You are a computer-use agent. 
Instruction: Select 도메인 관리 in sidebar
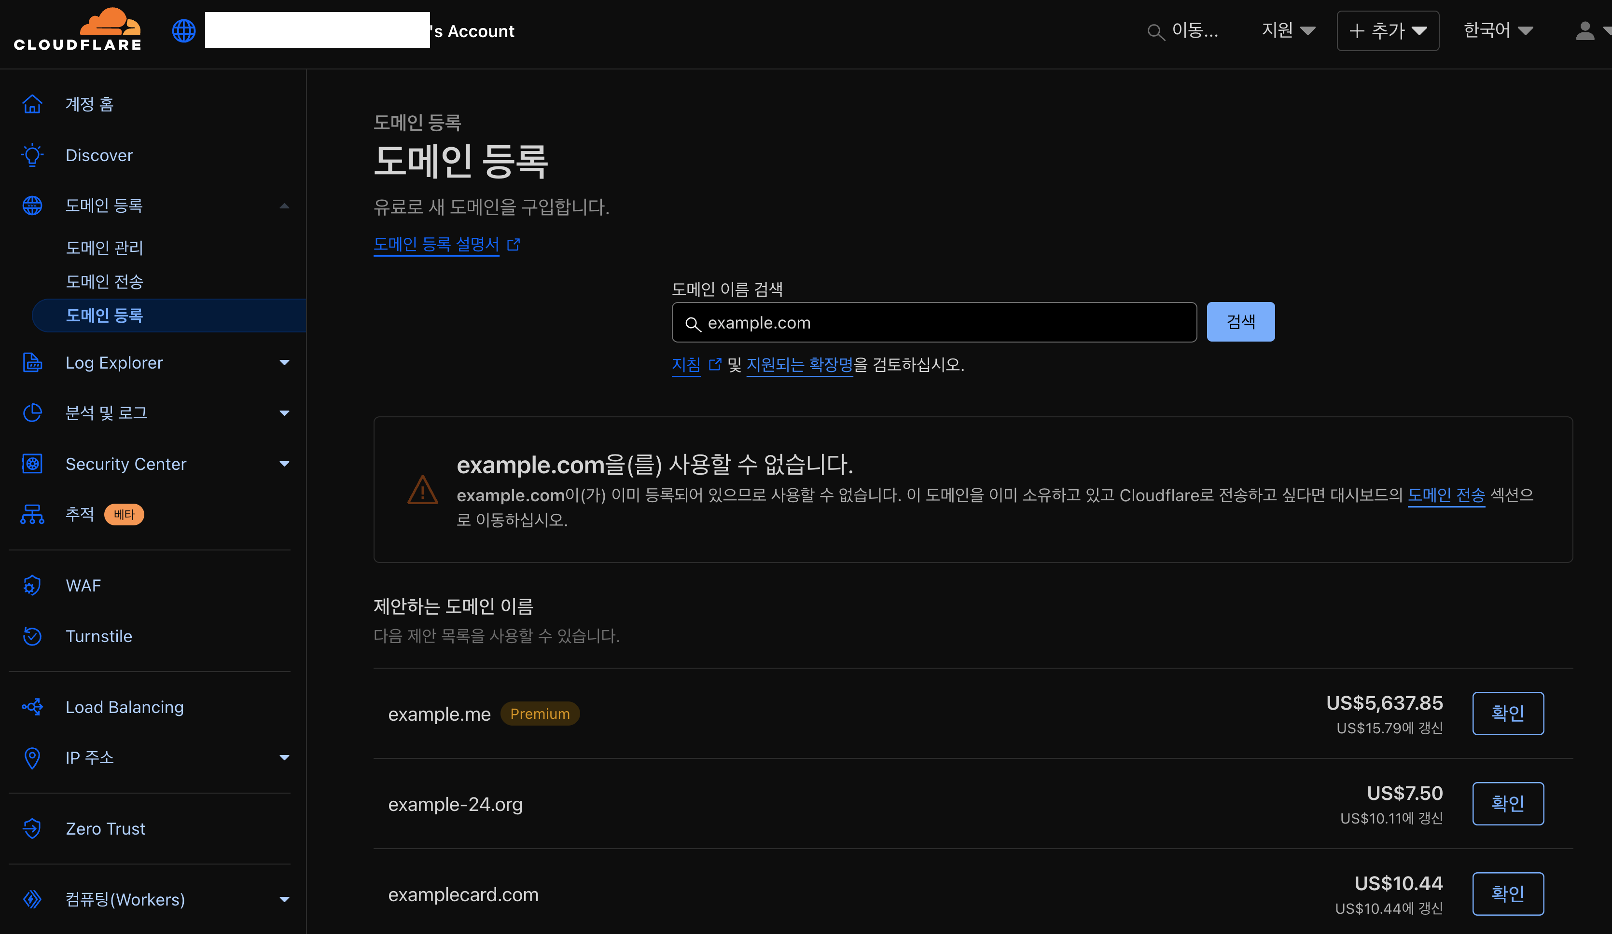(x=104, y=247)
